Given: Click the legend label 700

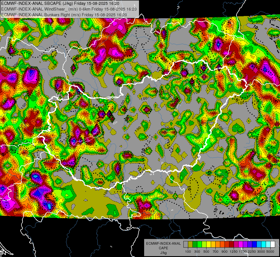Looking at the screenshot, I should [216, 252].
